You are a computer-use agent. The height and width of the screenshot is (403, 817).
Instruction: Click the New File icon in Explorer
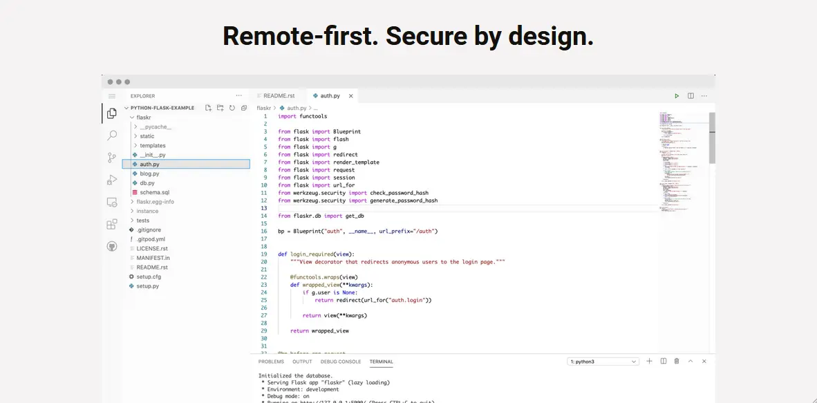(208, 108)
